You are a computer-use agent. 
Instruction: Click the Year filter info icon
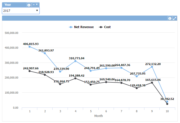29,5
